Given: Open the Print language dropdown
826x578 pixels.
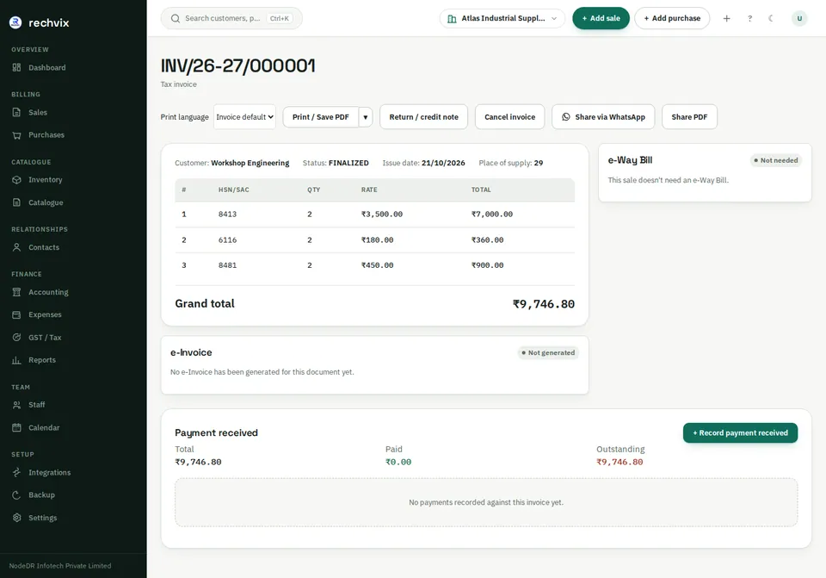Looking at the screenshot, I should 245,117.
